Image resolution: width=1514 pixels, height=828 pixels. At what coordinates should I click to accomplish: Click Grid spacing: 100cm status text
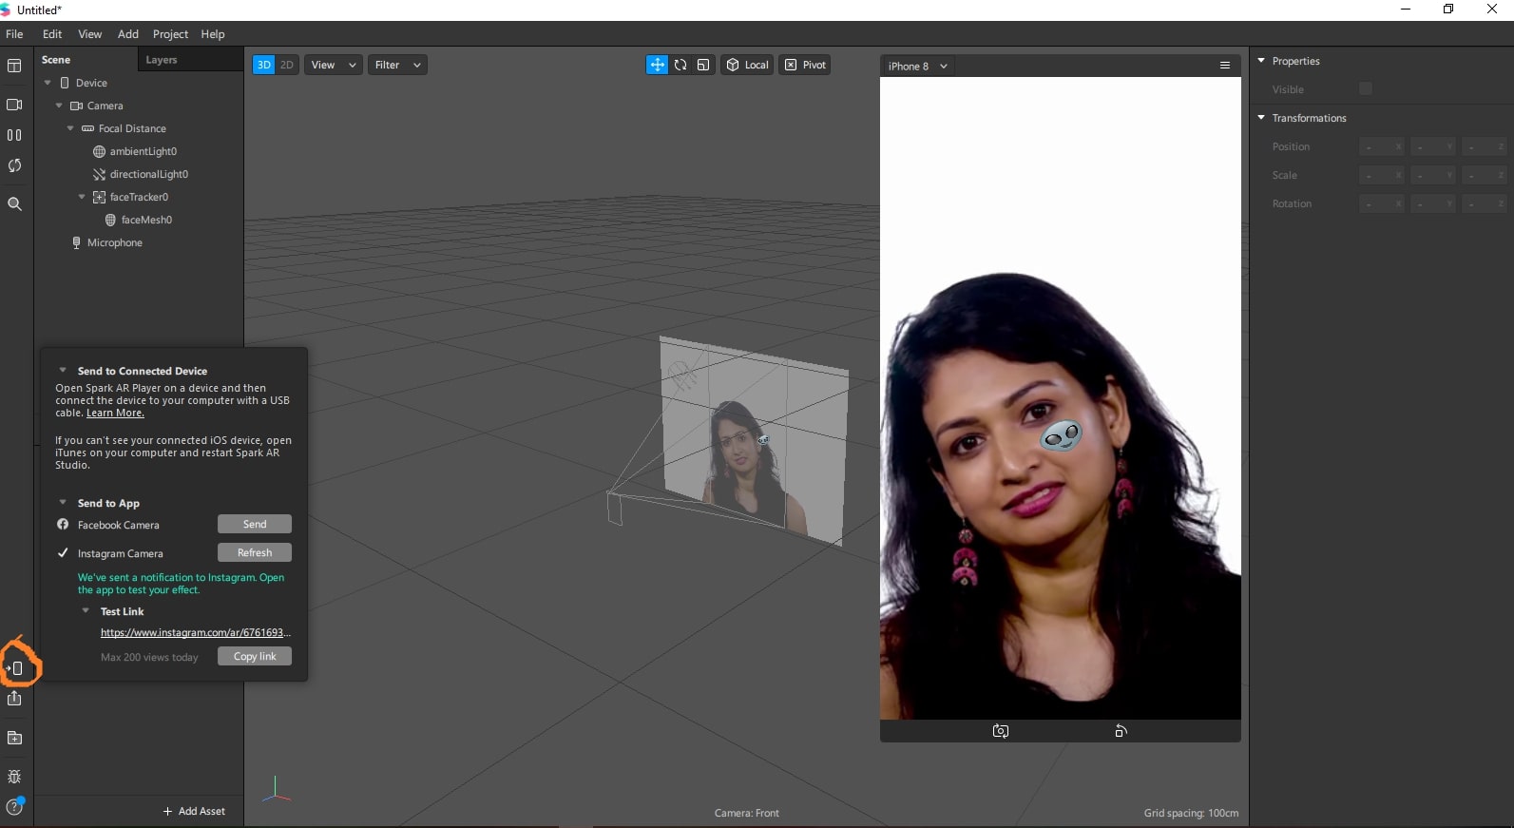point(1191,814)
